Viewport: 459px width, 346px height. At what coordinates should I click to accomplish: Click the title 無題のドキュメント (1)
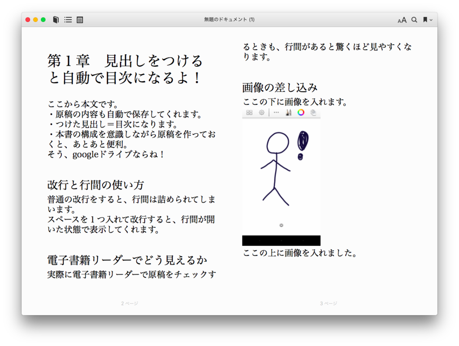click(x=229, y=19)
